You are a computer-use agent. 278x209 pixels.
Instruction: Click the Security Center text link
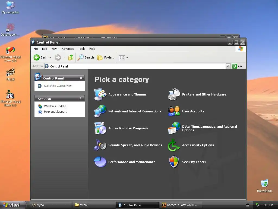tap(194, 162)
